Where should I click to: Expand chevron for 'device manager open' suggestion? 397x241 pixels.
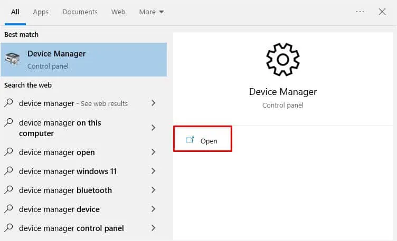tap(153, 152)
